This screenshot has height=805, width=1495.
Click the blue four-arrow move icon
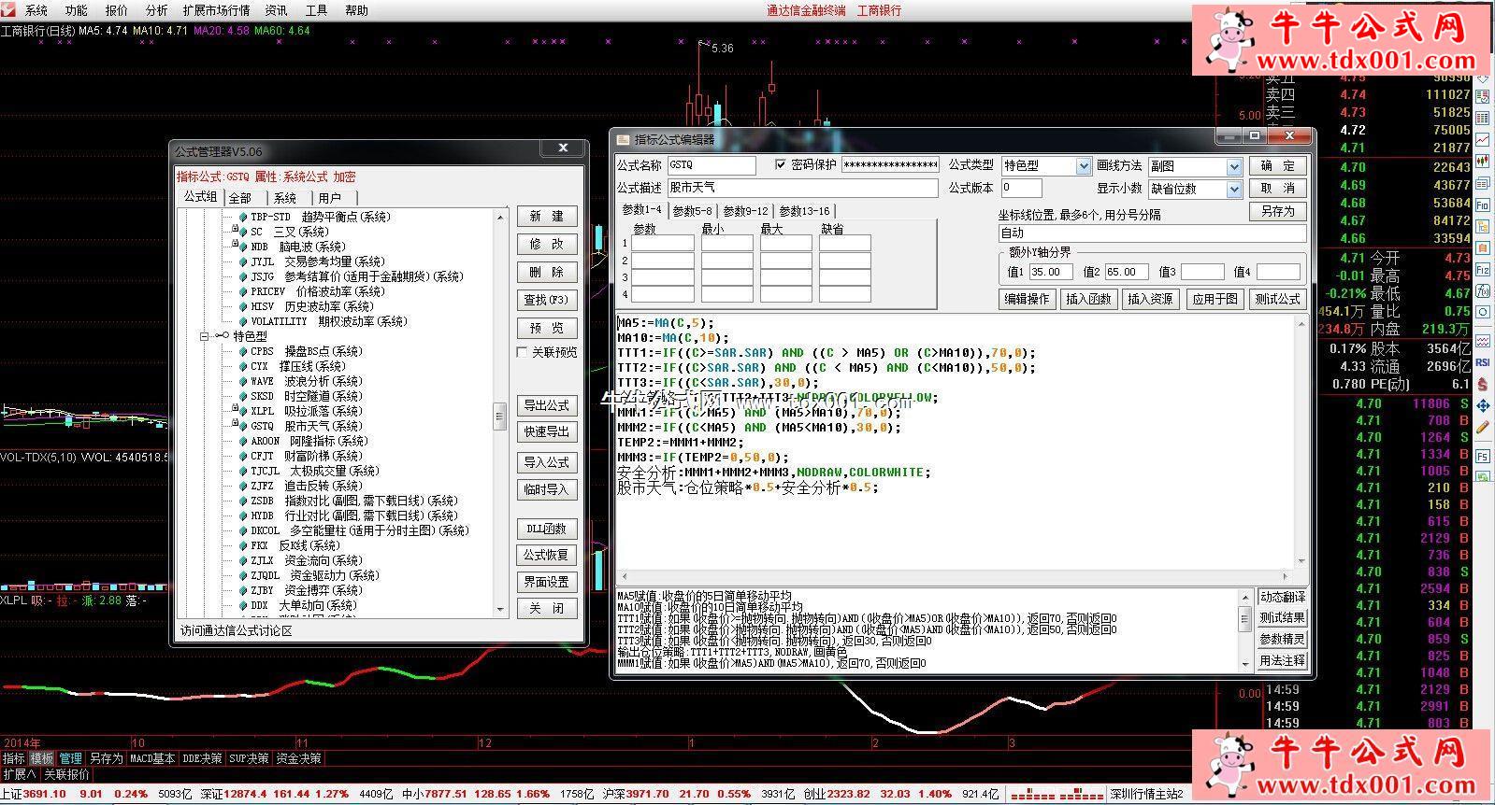point(1483,404)
